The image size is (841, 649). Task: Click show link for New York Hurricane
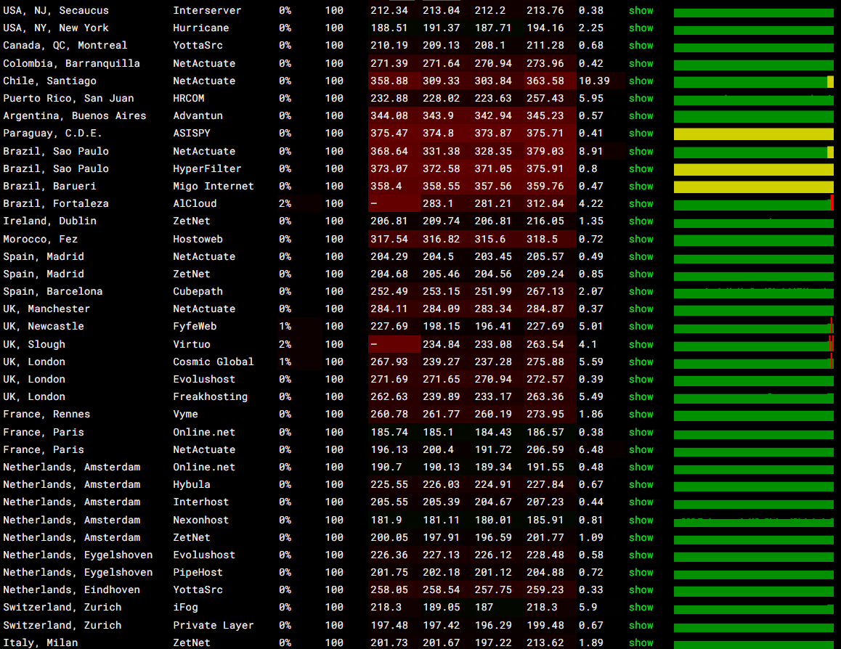point(641,28)
